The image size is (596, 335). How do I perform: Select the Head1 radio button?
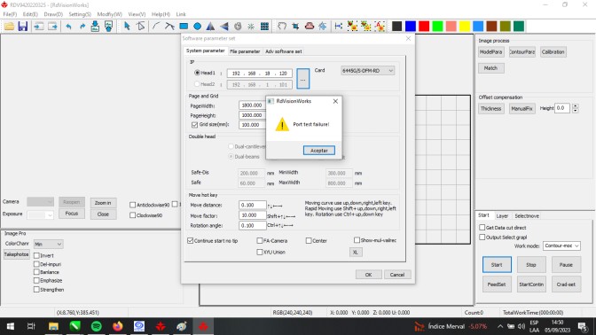[x=197, y=73]
